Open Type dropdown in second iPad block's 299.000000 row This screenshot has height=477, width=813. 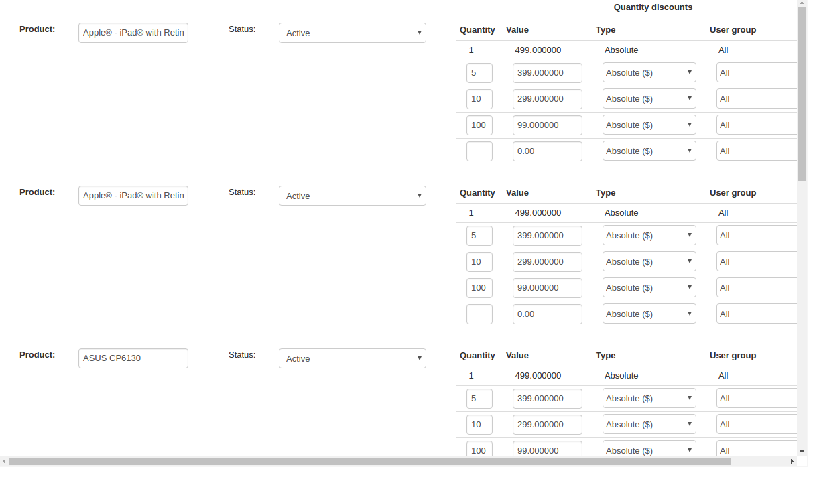pyautogui.click(x=649, y=261)
